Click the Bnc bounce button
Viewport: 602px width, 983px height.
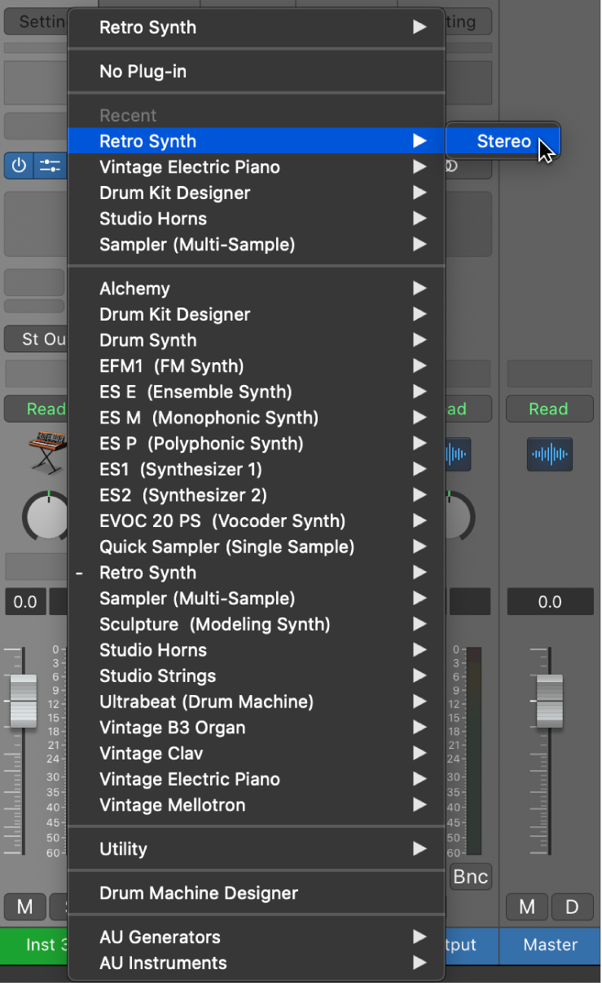pos(471,876)
